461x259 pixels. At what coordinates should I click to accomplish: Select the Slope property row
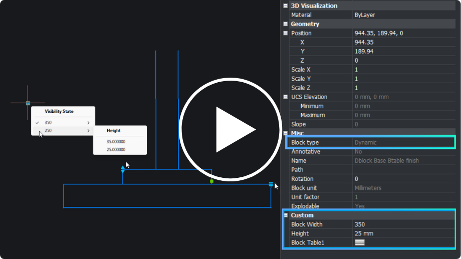coord(372,124)
